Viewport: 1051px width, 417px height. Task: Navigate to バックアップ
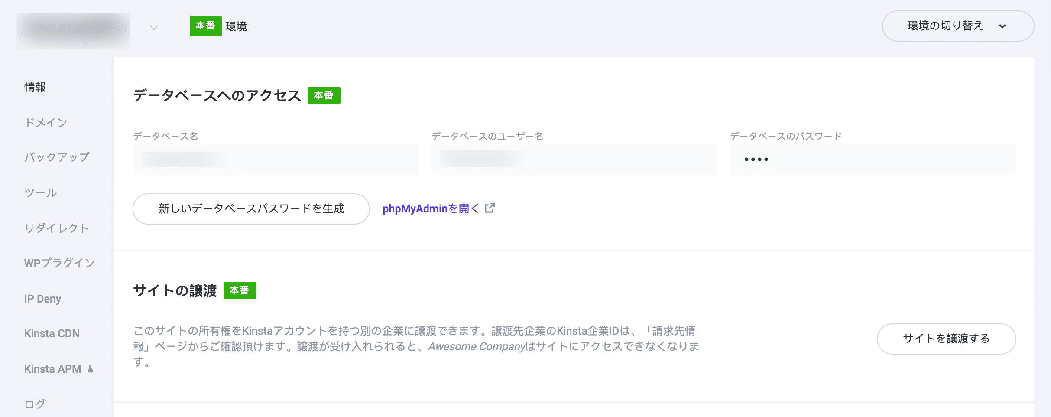tap(57, 157)
